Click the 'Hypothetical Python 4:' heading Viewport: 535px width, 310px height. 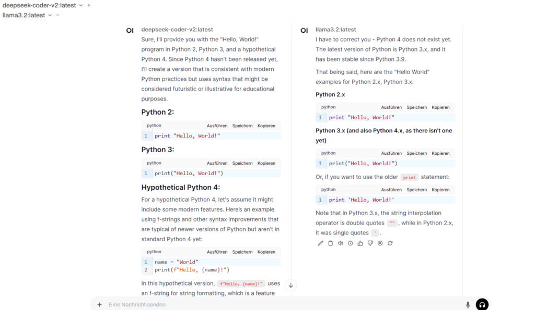[180, 188]
